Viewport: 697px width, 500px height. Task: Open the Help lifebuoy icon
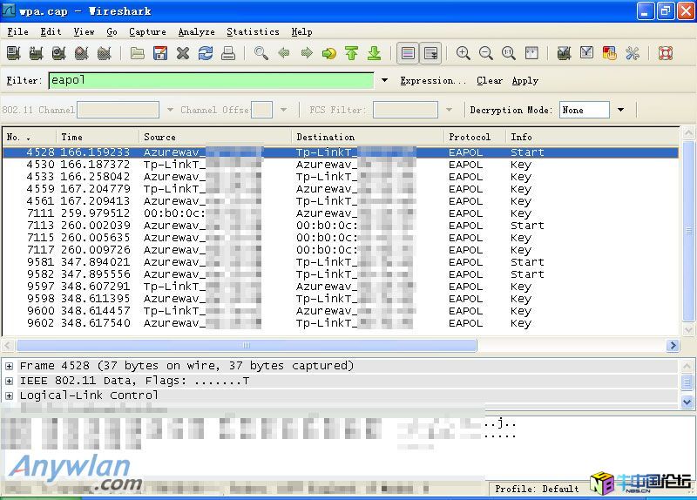[x=666, y=53]
